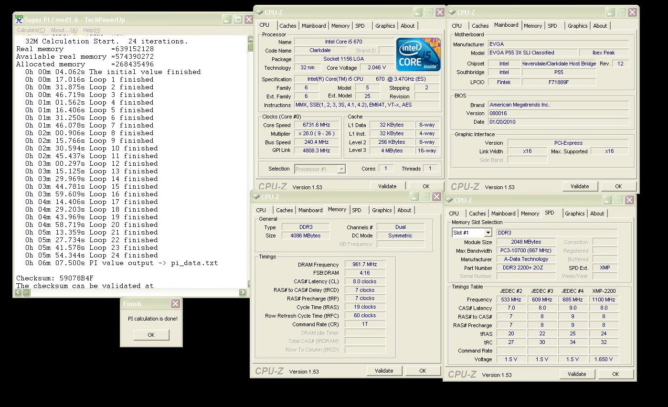Screen dimensions: 668x407
Task: Click the Core Speed value field
Action: (317, 125)
